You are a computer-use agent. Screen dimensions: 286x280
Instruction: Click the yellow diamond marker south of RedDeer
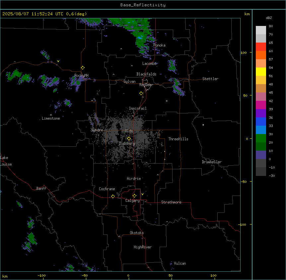point(141,93)
